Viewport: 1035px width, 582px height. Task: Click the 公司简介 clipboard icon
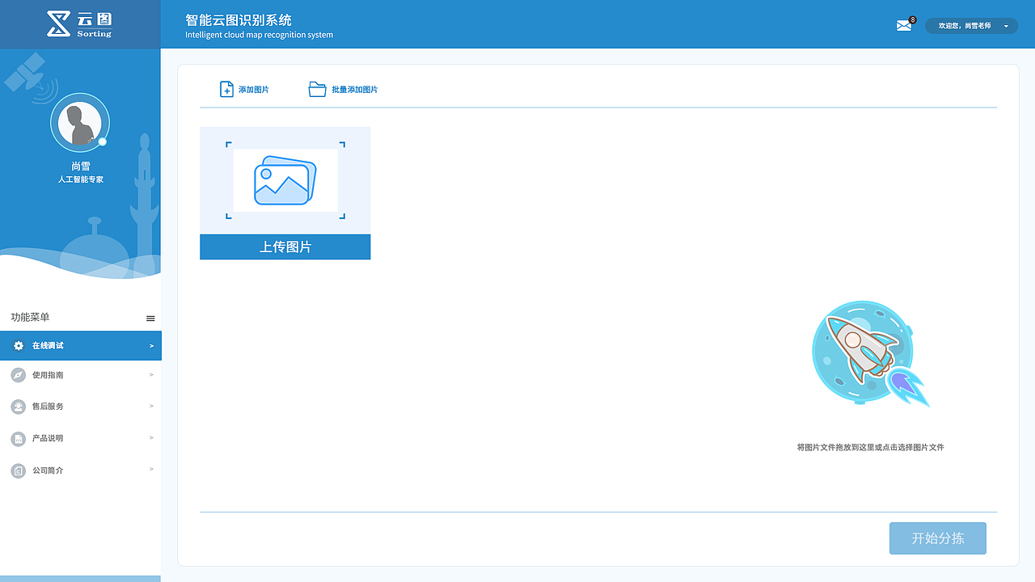(19, 470)
